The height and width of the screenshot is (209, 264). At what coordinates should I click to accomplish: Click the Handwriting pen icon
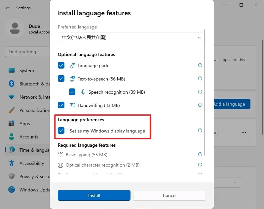pos(72,105)
